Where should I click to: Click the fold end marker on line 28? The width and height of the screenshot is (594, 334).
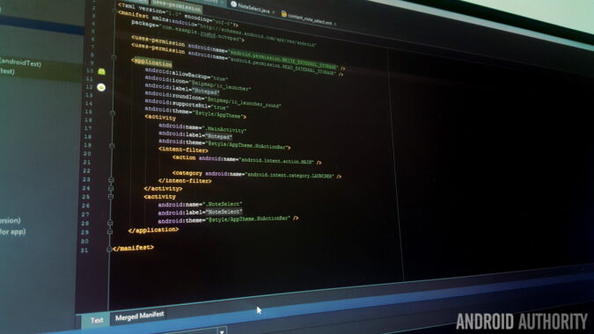[x=110, y=222]
